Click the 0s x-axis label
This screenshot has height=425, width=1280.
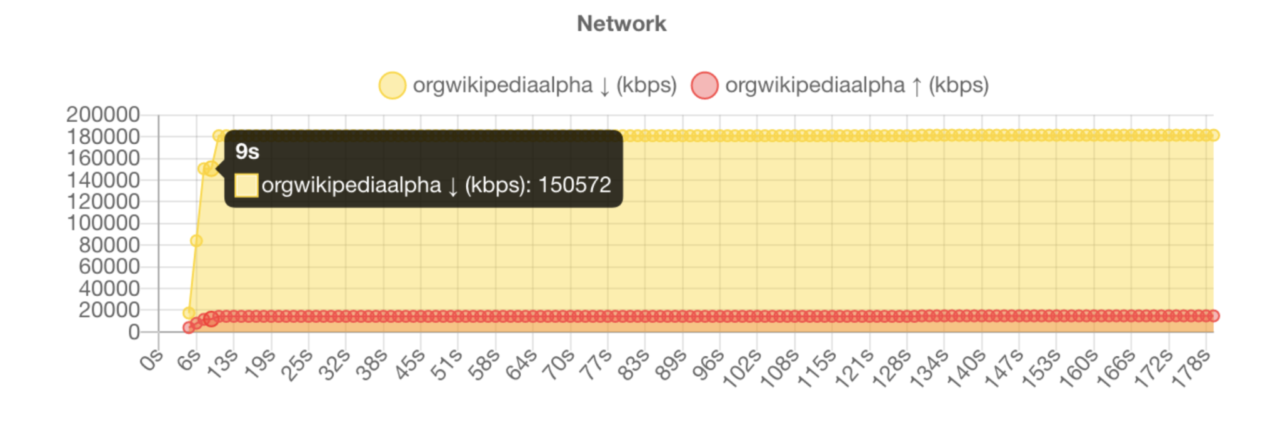coord(152,360)
